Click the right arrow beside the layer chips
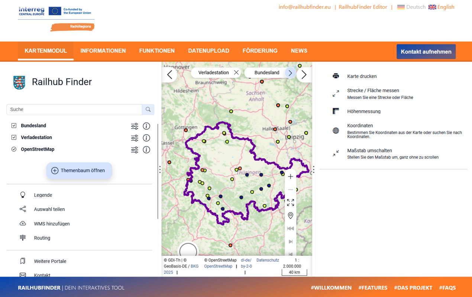This screenshot has height=297, width=472. 304,74
